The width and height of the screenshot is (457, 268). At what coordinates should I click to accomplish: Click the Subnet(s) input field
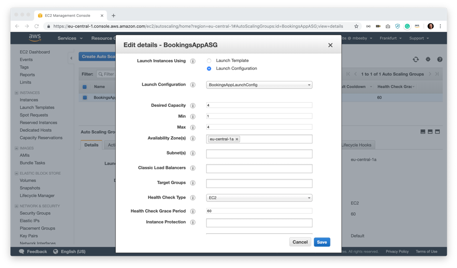259,154
